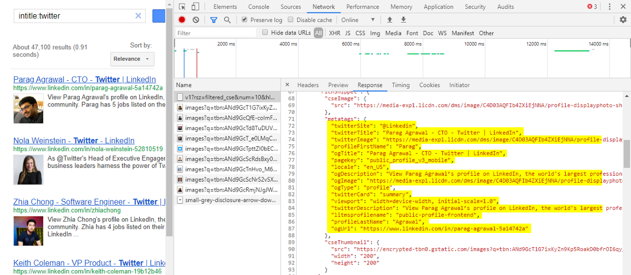
Task: Filter requests by CSS
Action: [360, 33]
